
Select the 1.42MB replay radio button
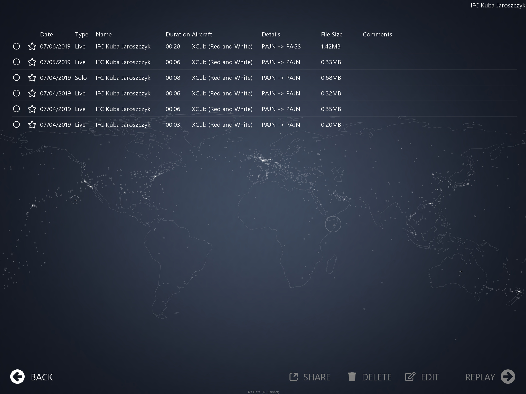point(16,46)
